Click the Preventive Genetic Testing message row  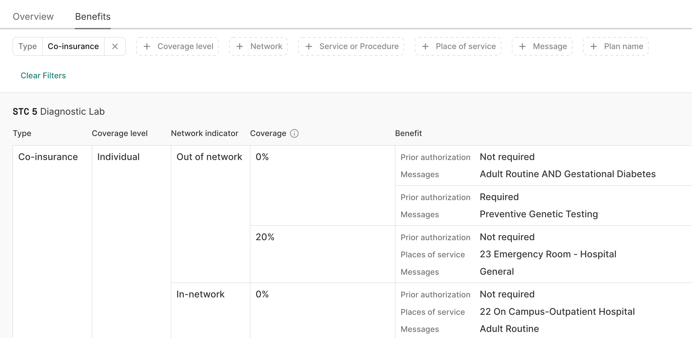(539, 214)
